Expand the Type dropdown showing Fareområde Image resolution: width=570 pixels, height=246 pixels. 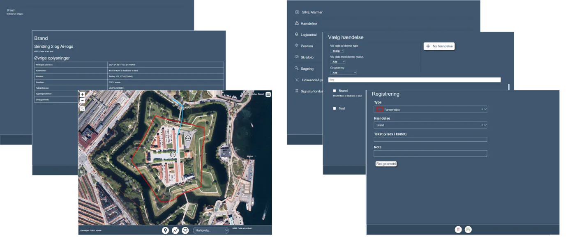tap(430, 109)
